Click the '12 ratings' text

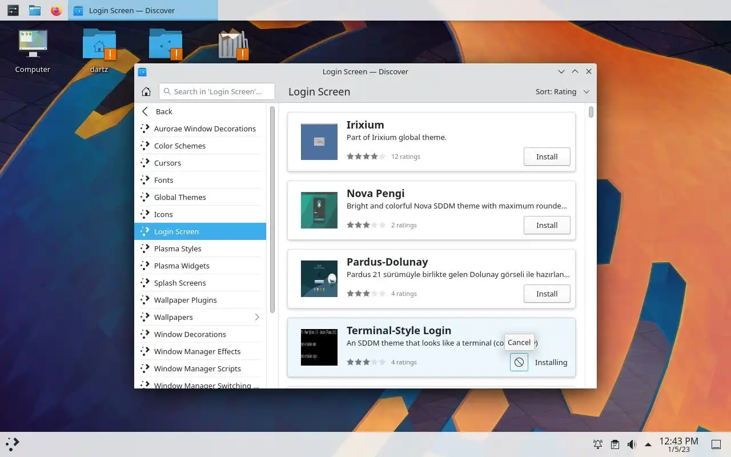405,157
